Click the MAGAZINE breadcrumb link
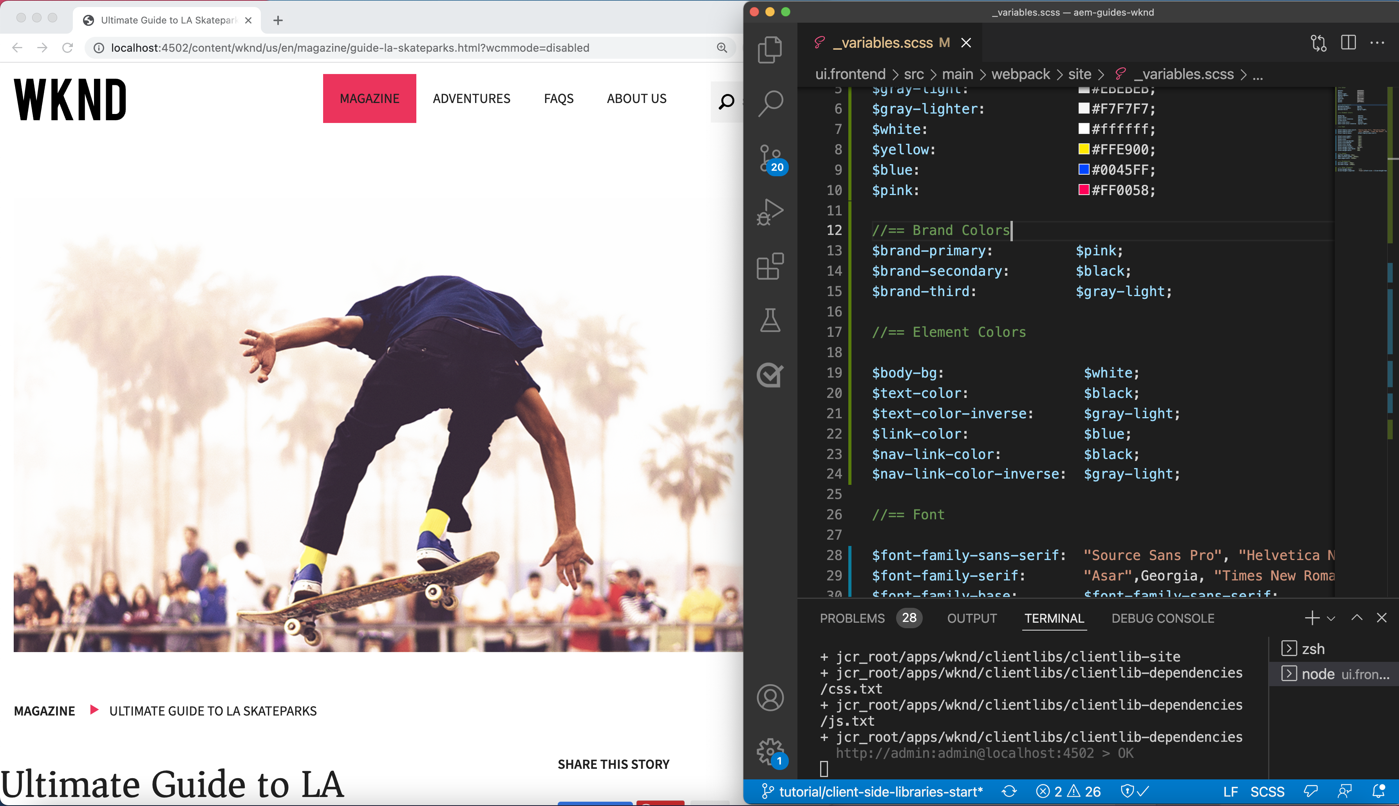The image size is (1399, 806). [x=44, y=711]
